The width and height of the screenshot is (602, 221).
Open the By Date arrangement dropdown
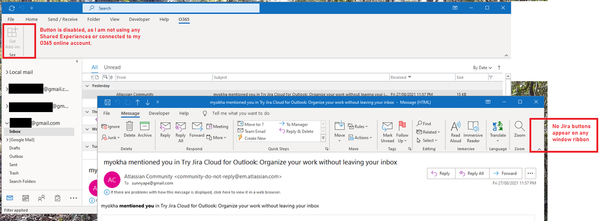483,67
